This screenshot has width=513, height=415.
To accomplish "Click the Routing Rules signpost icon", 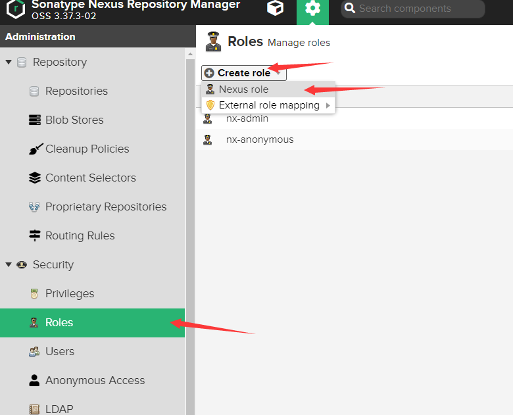I will [35, 235].
